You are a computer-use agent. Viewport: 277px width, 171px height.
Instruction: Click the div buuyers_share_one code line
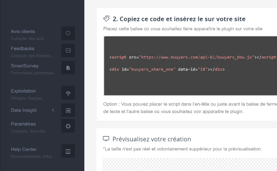167,69
